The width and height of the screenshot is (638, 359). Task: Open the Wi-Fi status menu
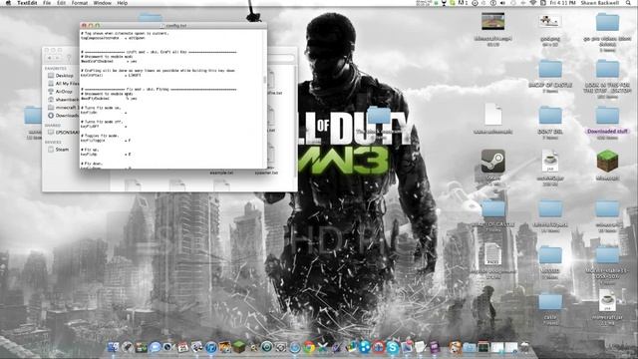[532, 3]
